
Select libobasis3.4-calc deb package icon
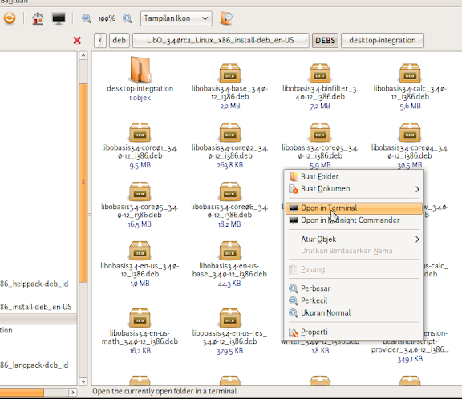coord(410,73)
